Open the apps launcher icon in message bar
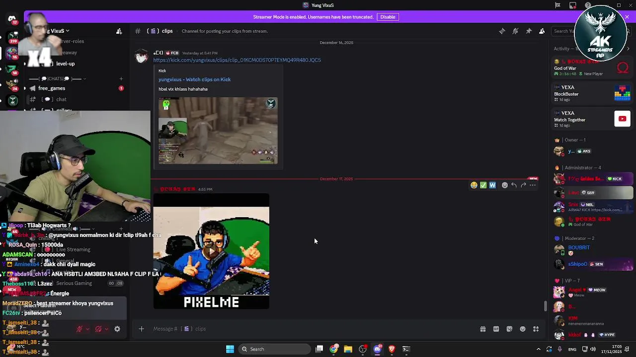636x357 pixels. pos(536,329)
